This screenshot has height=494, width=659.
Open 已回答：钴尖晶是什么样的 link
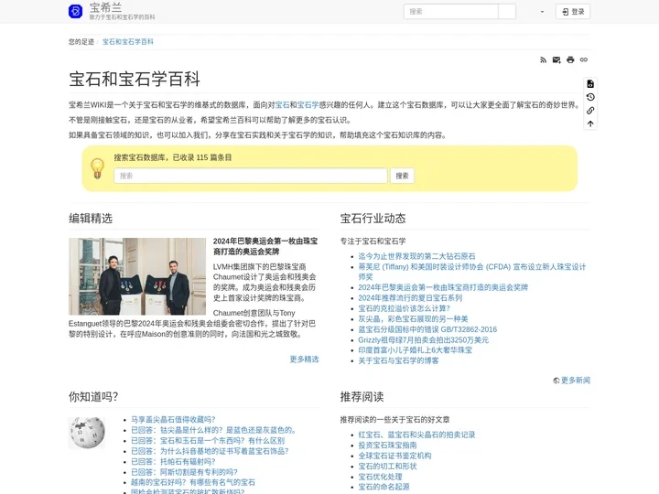click(x=215, y=430)
